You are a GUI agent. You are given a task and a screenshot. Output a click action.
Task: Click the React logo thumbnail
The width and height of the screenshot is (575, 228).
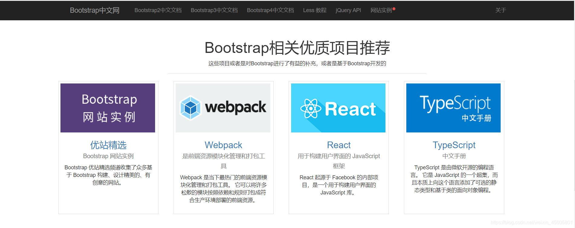click(338, 108)
